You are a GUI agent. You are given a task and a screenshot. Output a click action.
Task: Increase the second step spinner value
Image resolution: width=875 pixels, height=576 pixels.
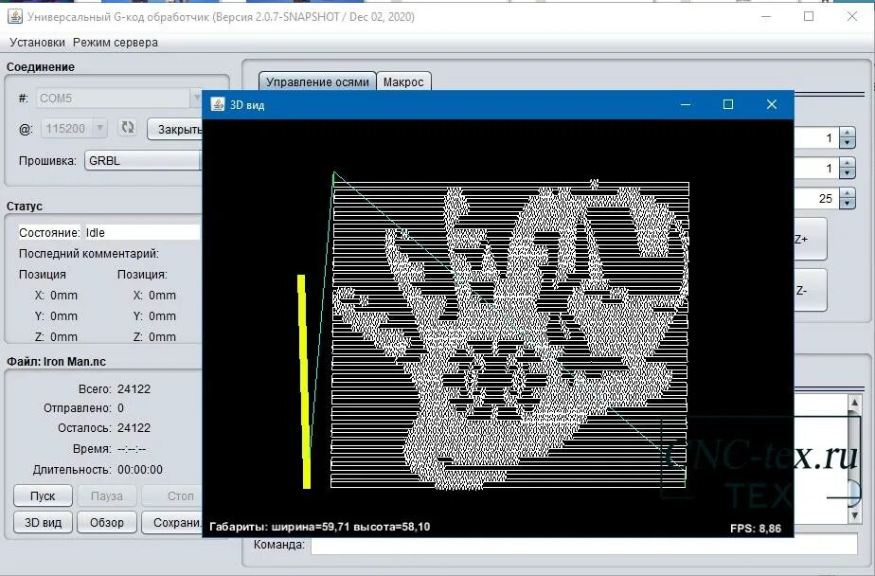(x=848, y=164)
